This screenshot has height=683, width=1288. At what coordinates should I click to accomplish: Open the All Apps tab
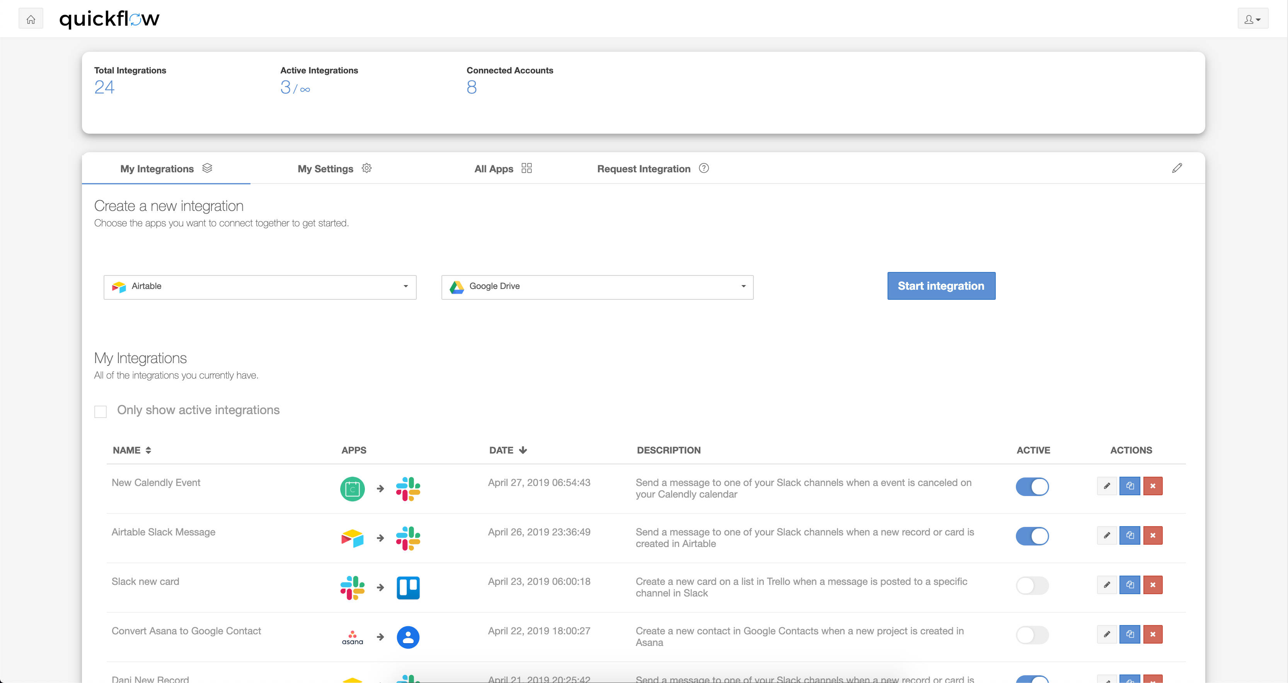tap(494, 168)
